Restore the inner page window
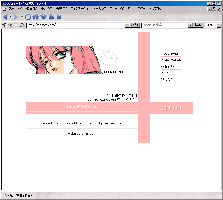 (x=214, y=9)
